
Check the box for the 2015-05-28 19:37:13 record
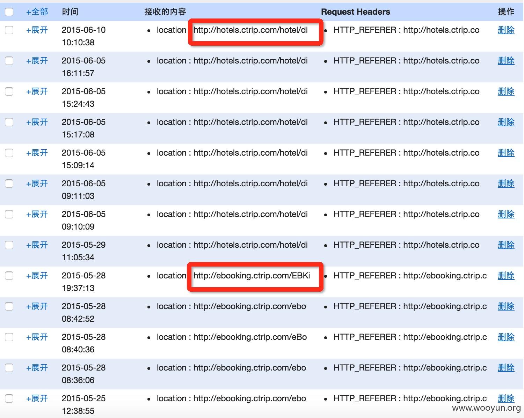9,276
